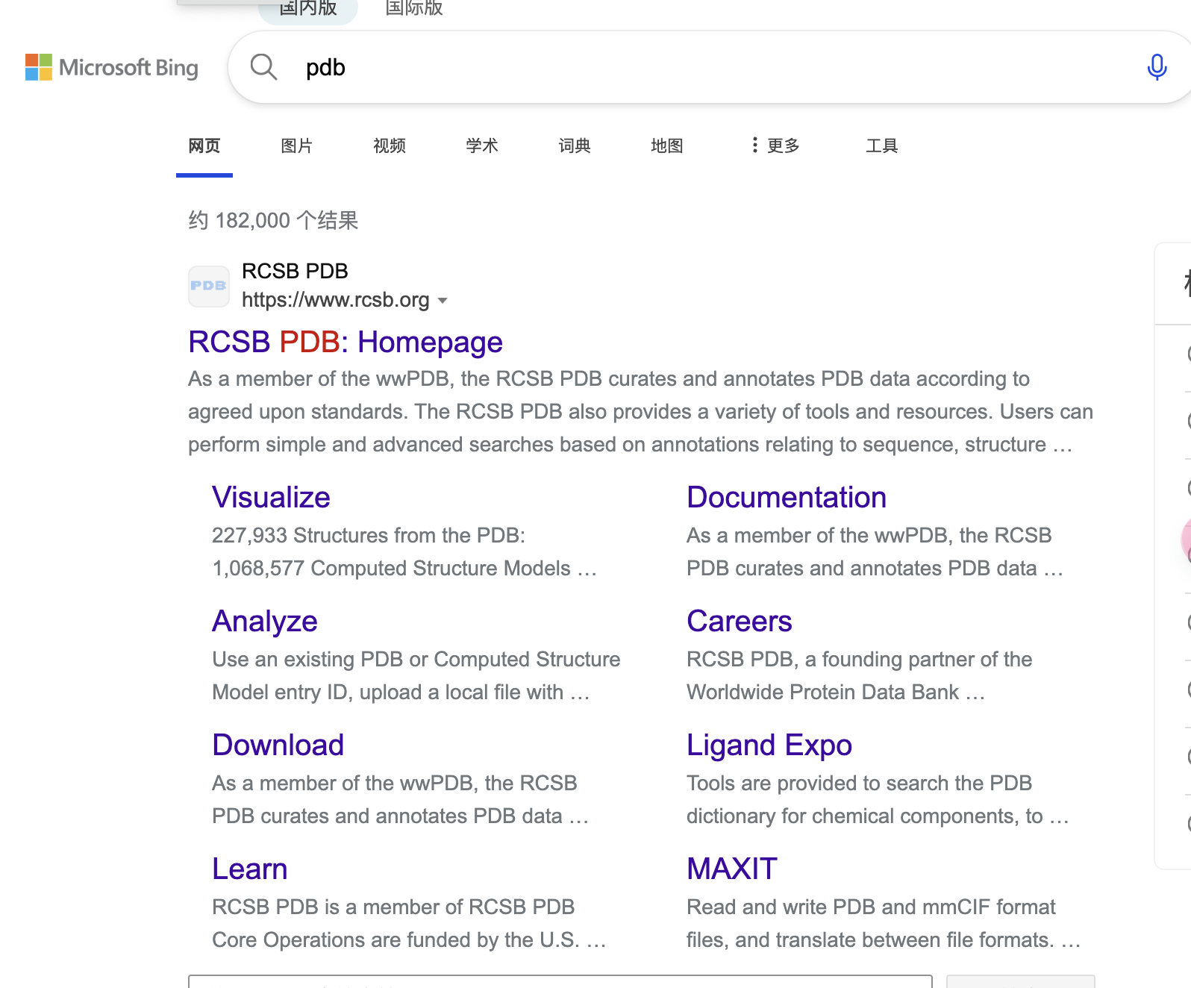Screen dimensions: 1191x988
Task: Visit the Ligand Expo sitelink
Action: pos(769,745)
